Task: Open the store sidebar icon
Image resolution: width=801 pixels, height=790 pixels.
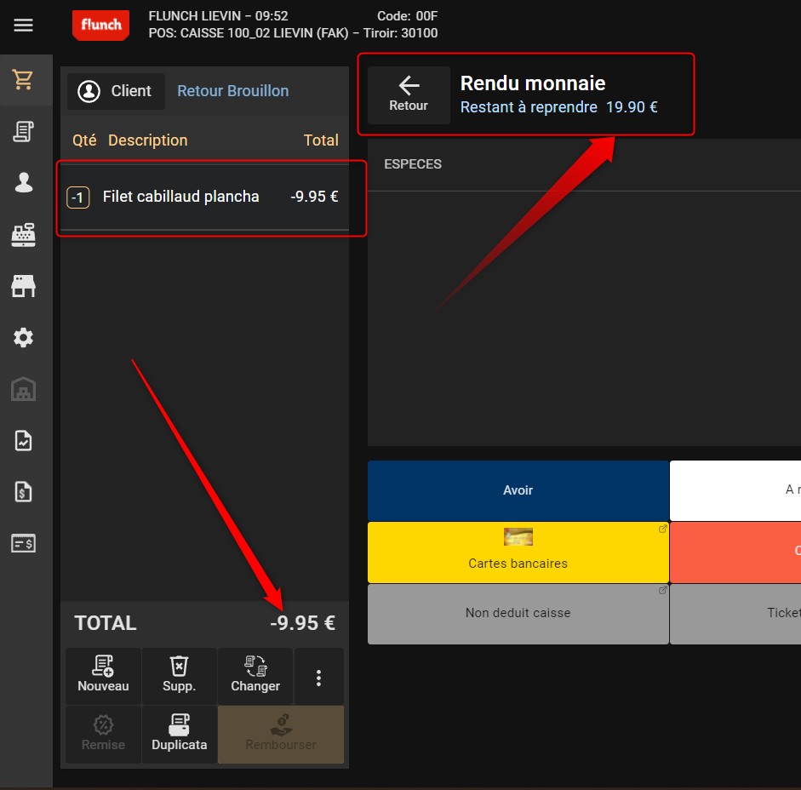Action: coord(24,286)
